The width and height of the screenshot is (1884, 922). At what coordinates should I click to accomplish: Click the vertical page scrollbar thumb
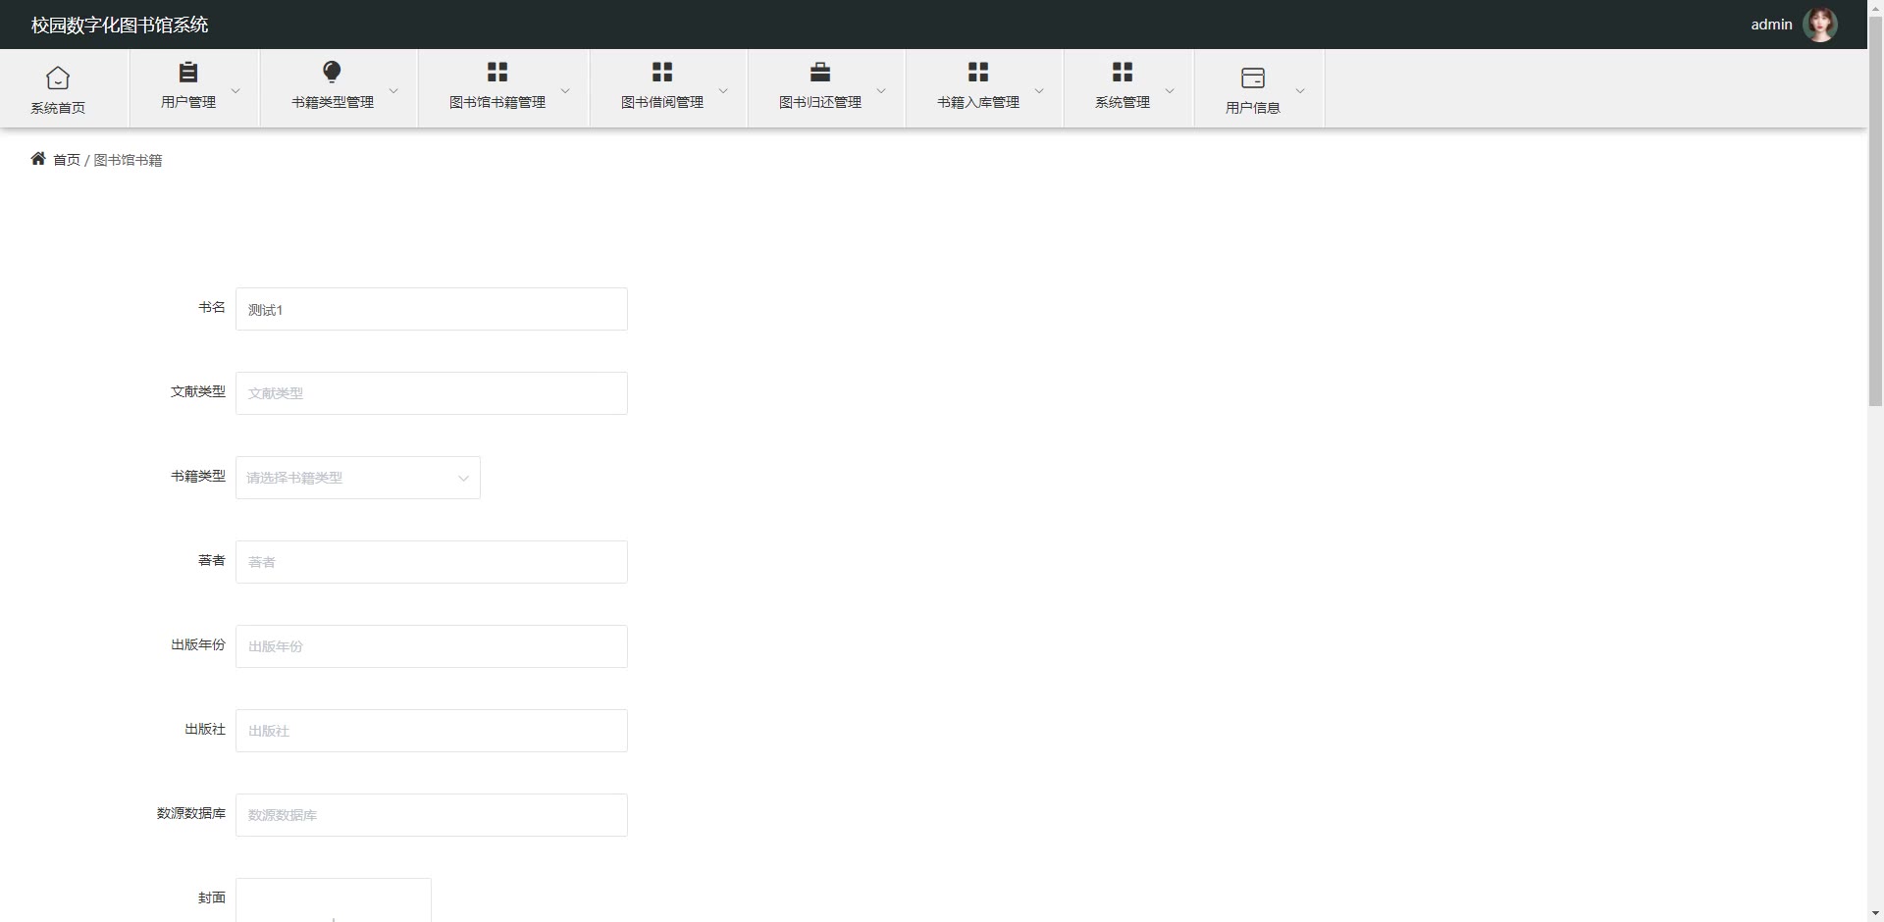(x=1875, y=211)
